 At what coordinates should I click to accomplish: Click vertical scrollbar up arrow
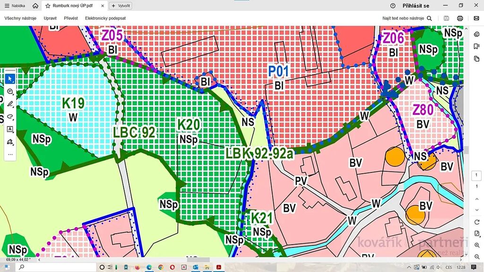(x=466, y=29)
